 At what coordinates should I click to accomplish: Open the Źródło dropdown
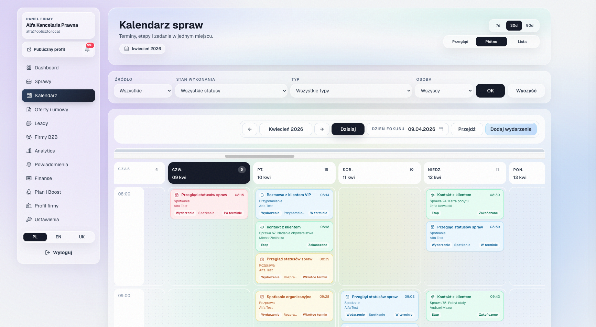coord(143,91)
